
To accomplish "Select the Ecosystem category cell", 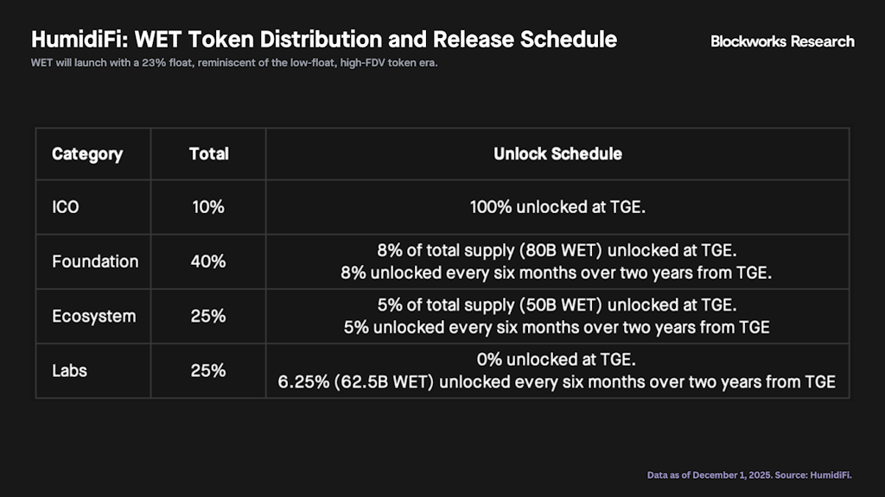I will (x=94, y=316).
